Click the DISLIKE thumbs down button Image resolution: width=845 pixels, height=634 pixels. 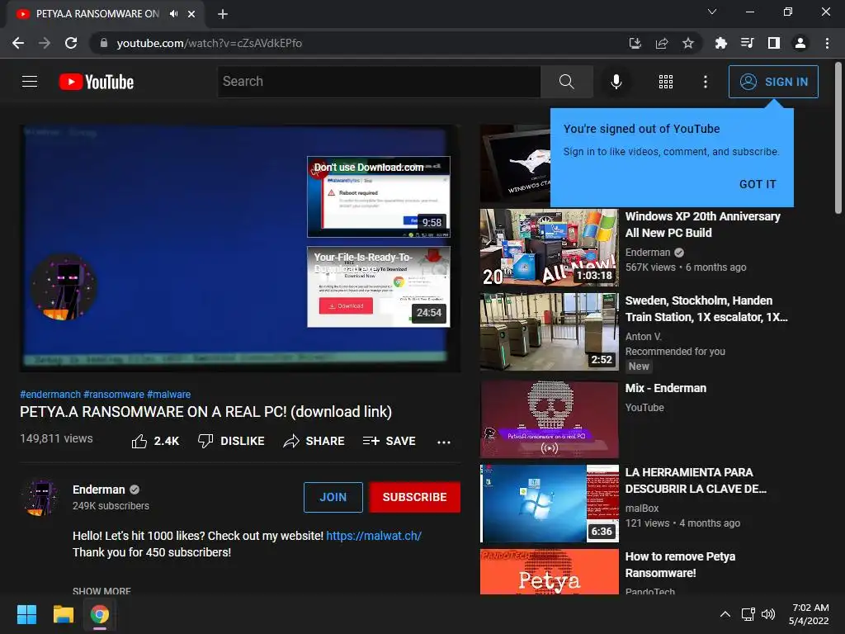tap(231, 441)
